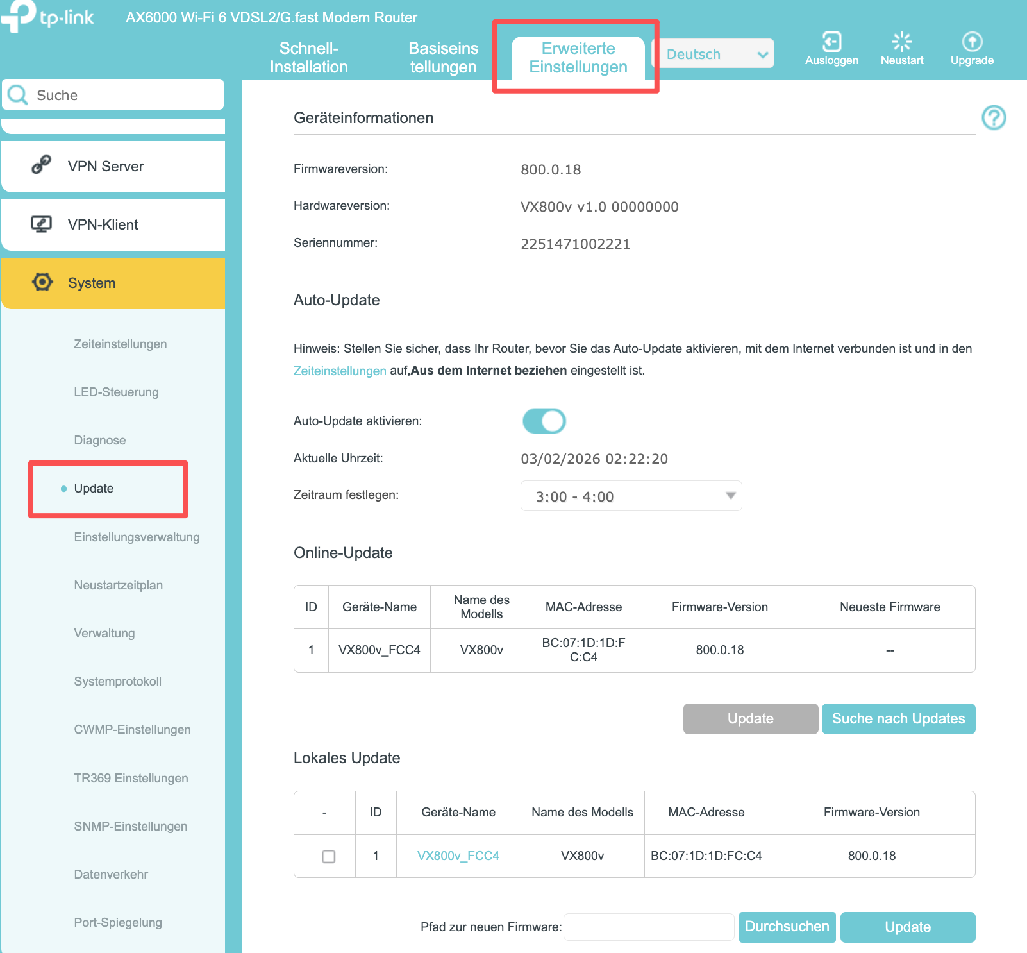
Task: Click the VPN Server chain icon
Action: click(42, 165)
